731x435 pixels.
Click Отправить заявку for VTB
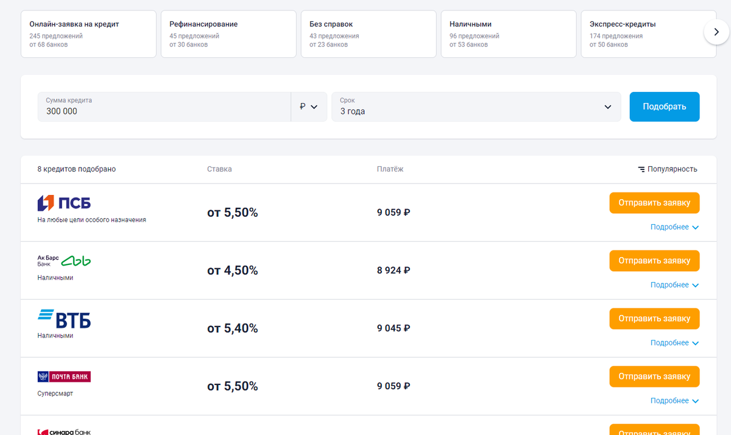654,319
